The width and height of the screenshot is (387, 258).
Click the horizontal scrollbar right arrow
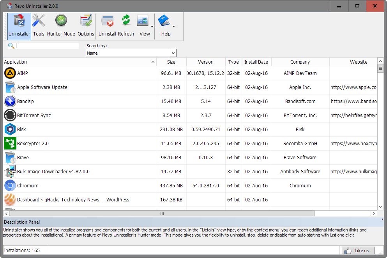(x=374, y=214)
